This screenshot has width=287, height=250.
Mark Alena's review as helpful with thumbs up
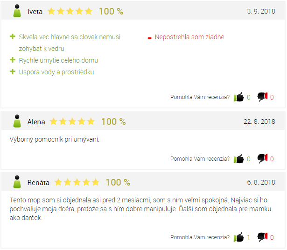[x=238, y=158]
